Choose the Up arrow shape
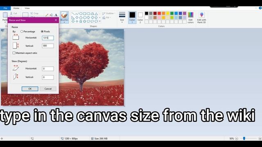The image size is (262, 147). click(x=96, y=18)
